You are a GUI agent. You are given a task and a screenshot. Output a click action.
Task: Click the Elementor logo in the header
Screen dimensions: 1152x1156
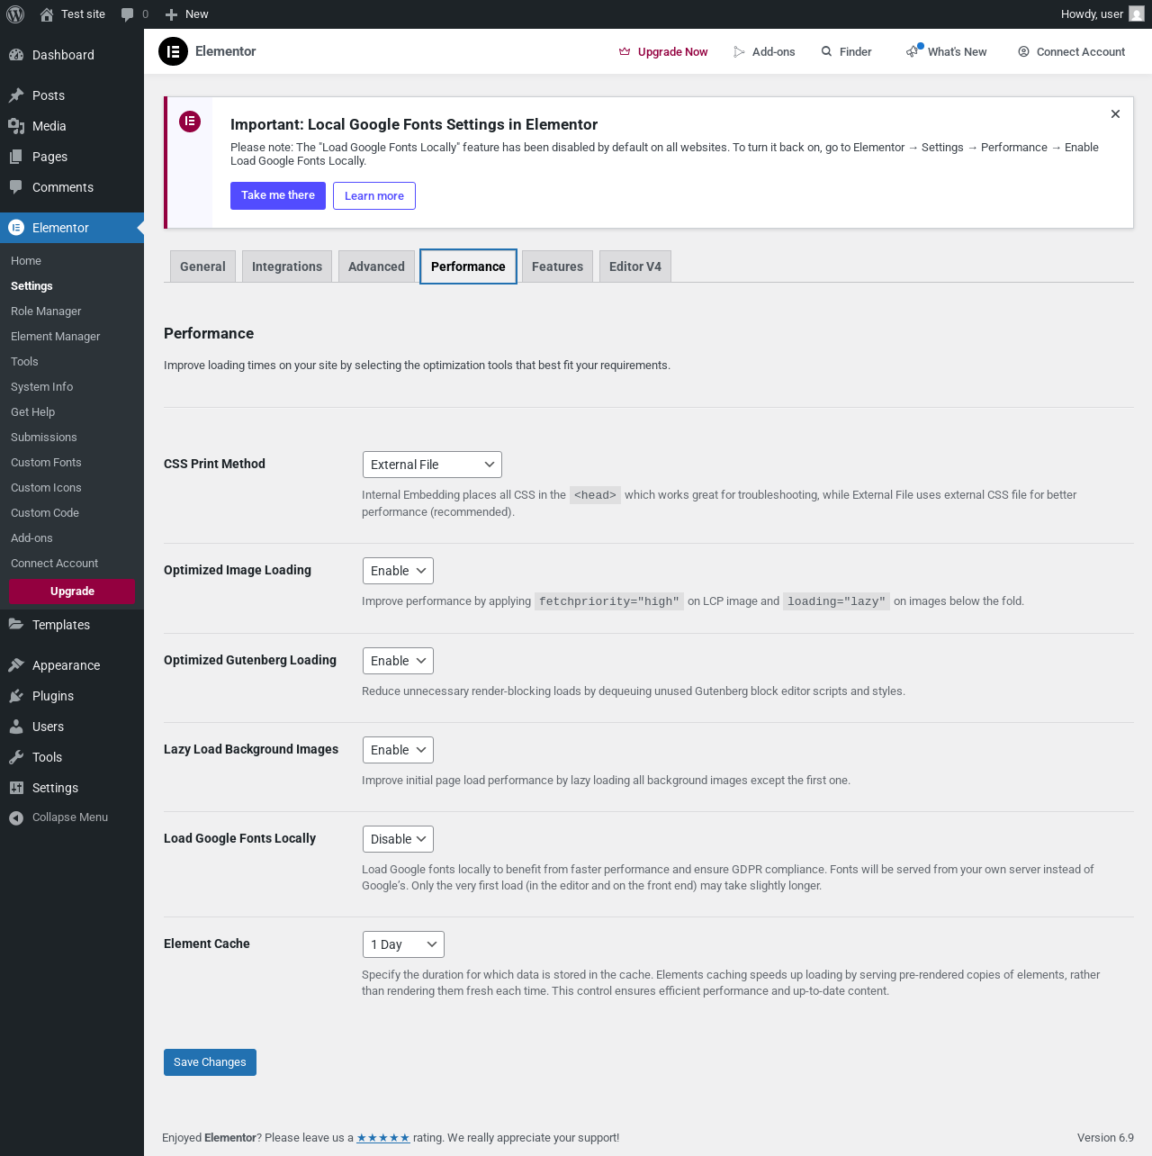(173, 51)
